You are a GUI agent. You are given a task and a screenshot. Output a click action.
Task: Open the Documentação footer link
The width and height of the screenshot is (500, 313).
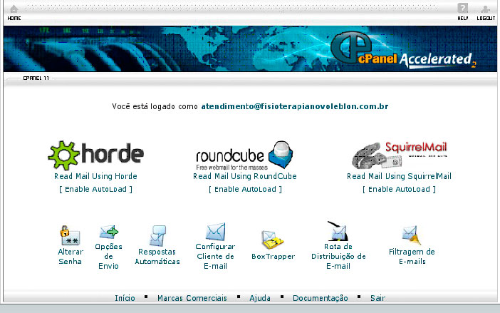pyautogui.click(x=320, y=298)
